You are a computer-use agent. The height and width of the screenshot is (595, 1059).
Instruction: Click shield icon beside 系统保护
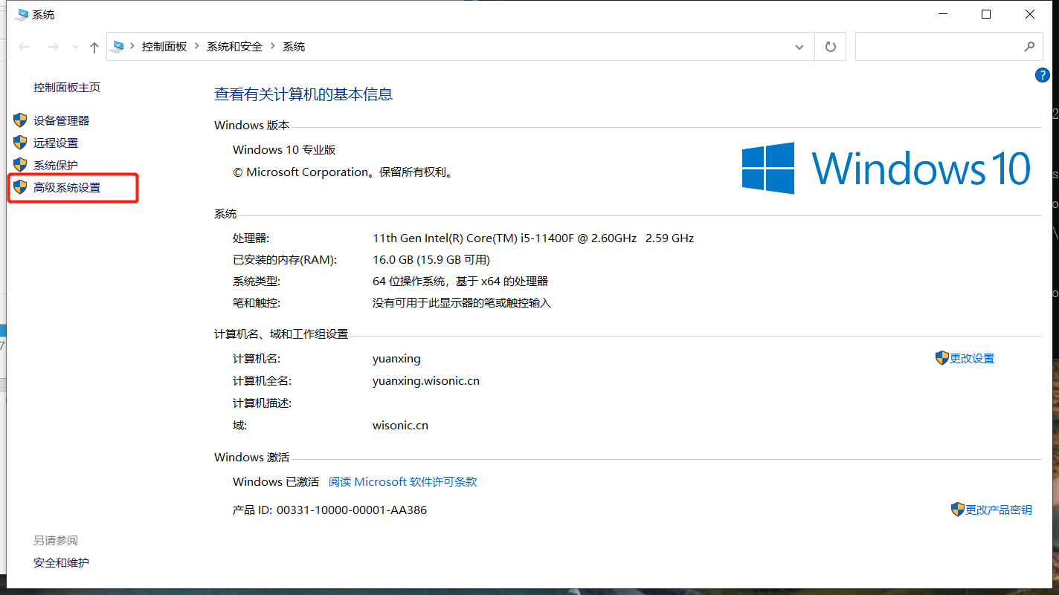(21, 165)
